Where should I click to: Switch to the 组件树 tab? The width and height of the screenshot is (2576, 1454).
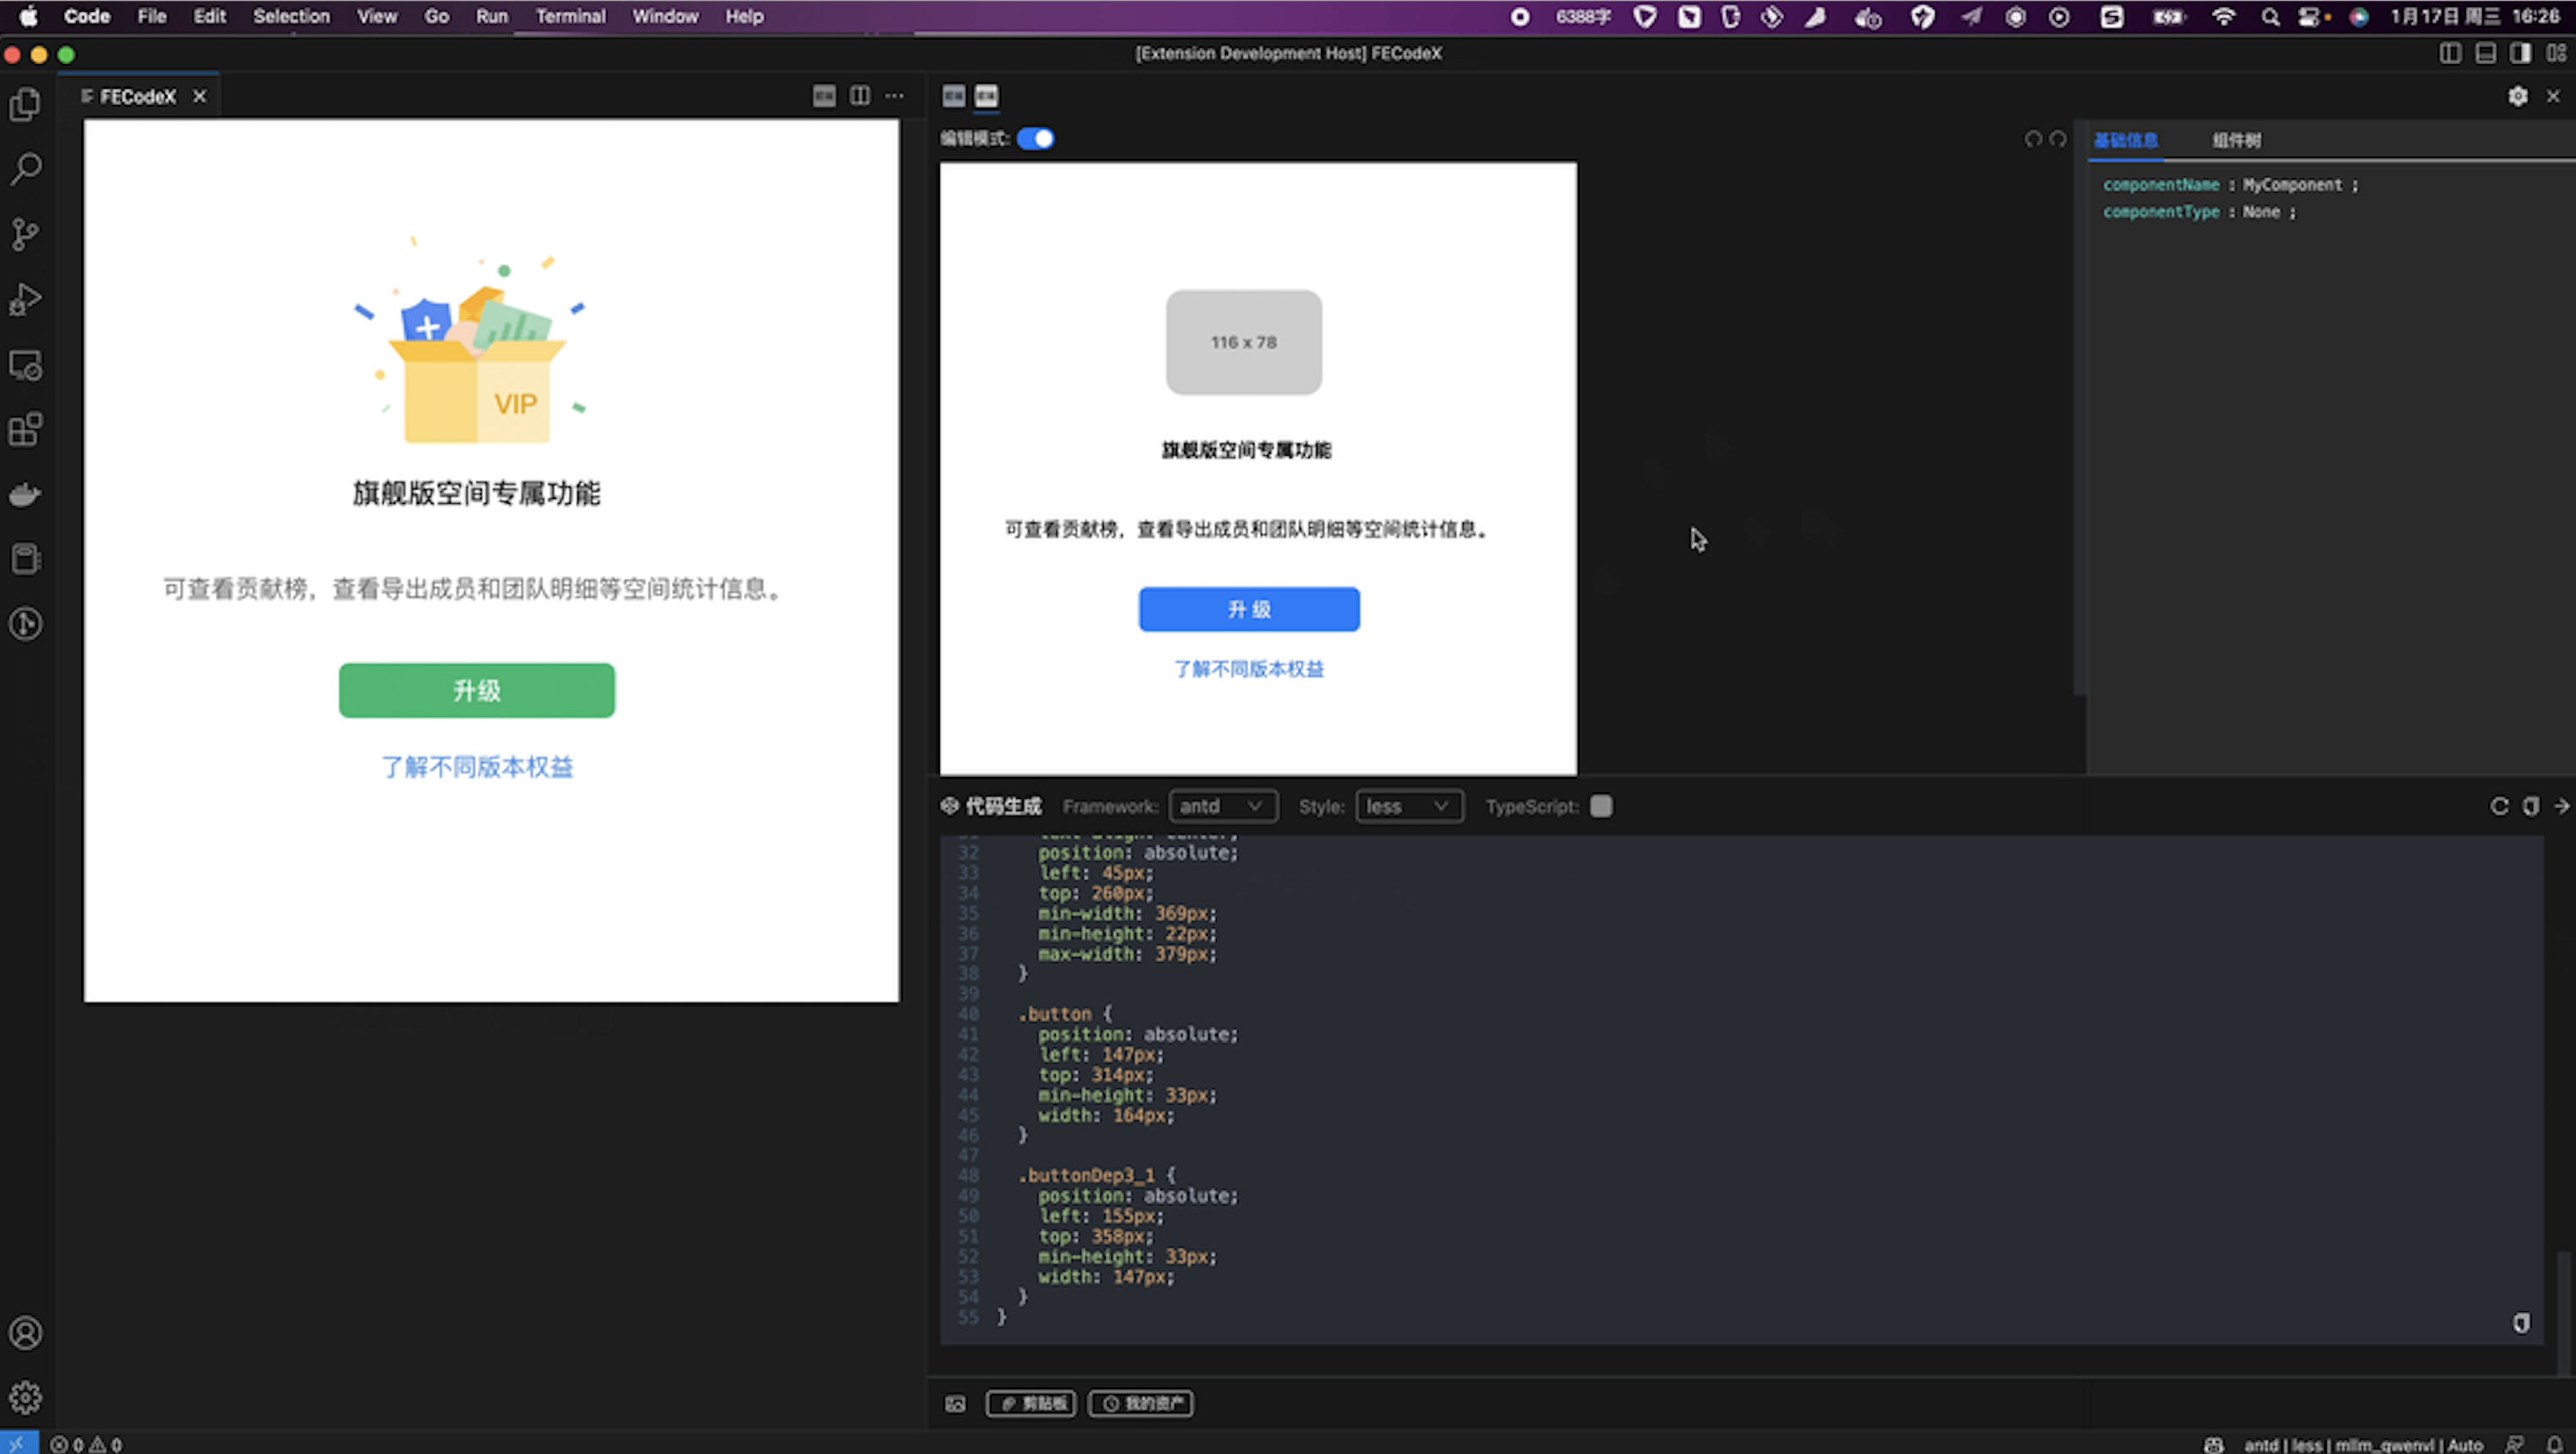2236,140
